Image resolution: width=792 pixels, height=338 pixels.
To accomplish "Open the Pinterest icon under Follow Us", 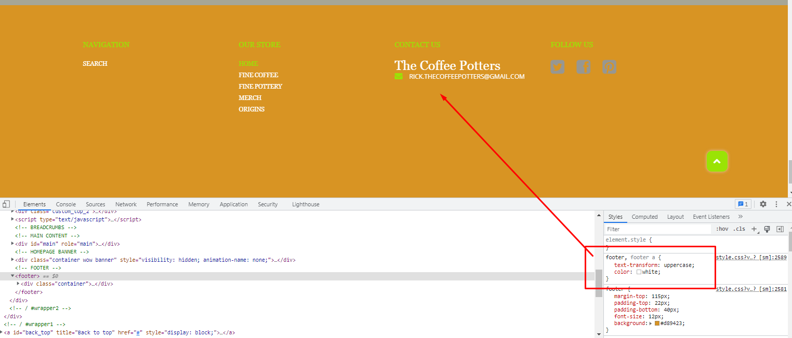I will pos(609,67).
